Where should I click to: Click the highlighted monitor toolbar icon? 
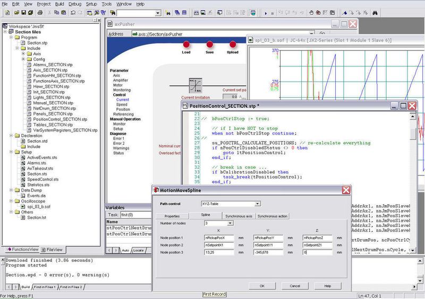point(253,13)
